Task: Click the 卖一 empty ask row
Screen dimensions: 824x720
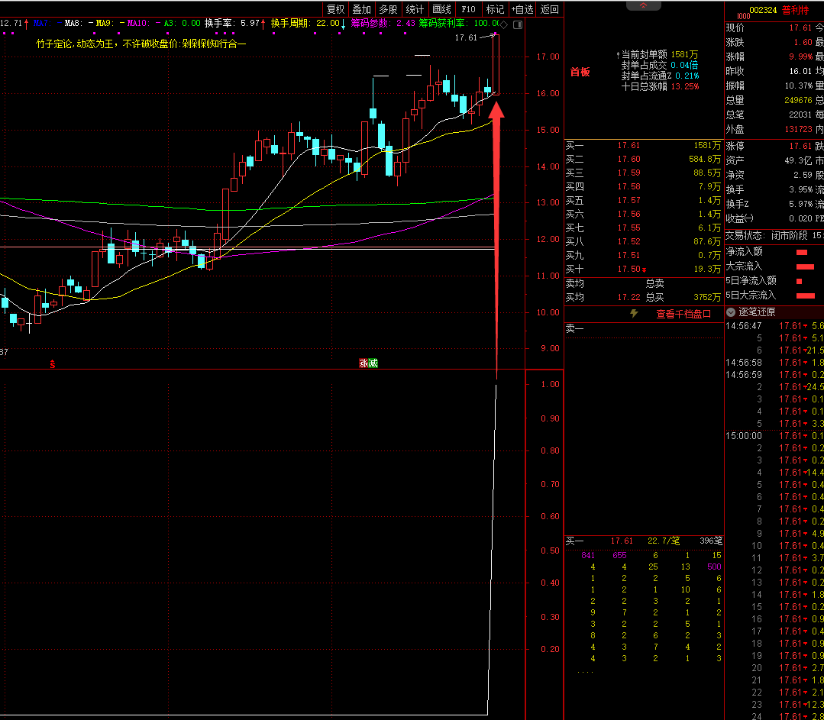Action: 643,329
